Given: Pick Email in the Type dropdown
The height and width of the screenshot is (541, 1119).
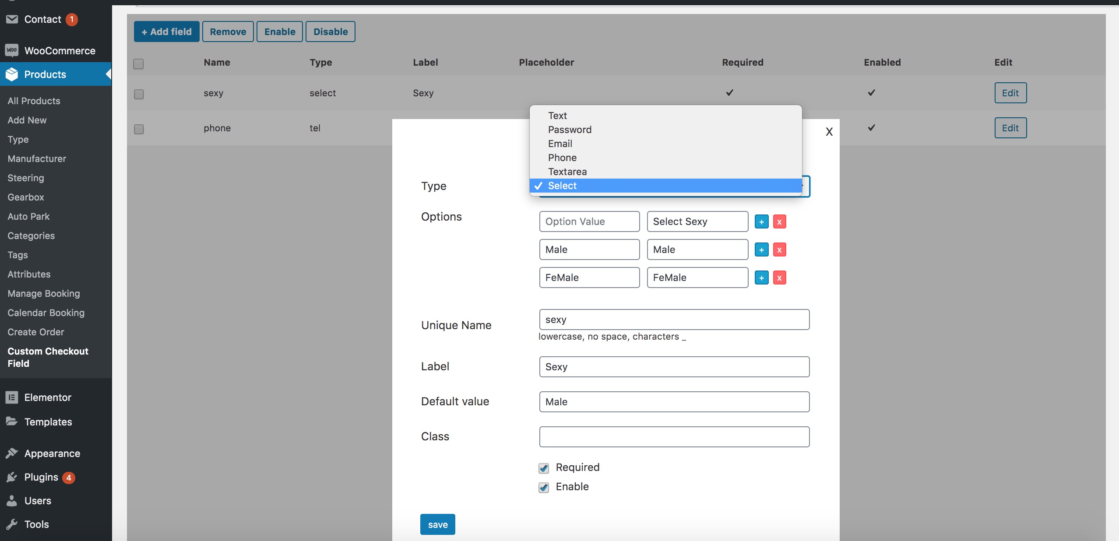Looking at the screenshot, I should click(x=560, y=144).
